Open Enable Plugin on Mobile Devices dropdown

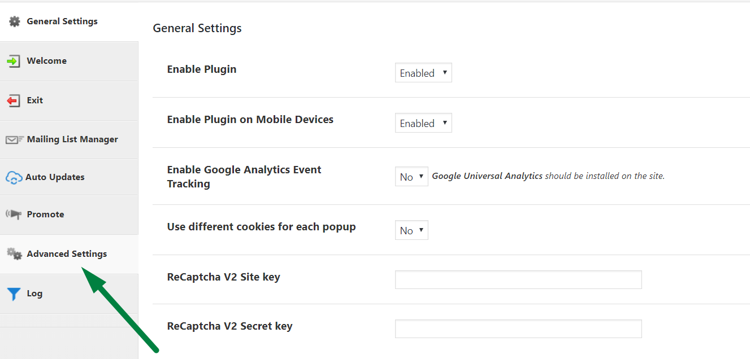pos(423,123)
